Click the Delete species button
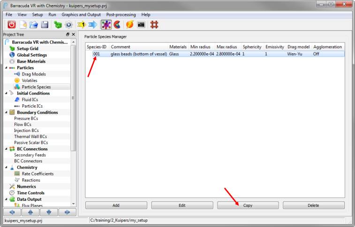Screen dimensions: 355x227 tap(314, 205)
